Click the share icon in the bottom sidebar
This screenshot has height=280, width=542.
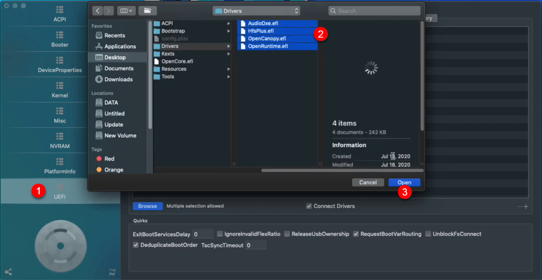click(8, 272)
